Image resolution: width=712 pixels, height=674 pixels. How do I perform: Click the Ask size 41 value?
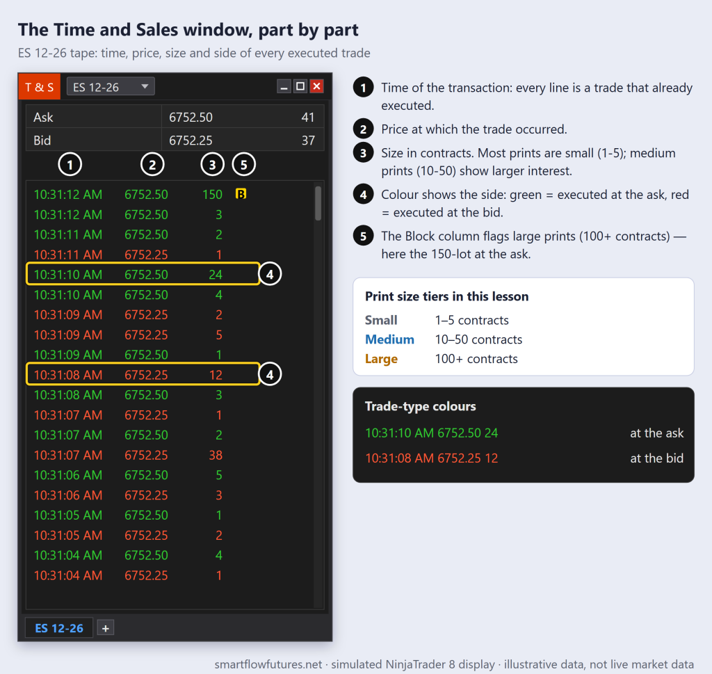coord(308,117)
